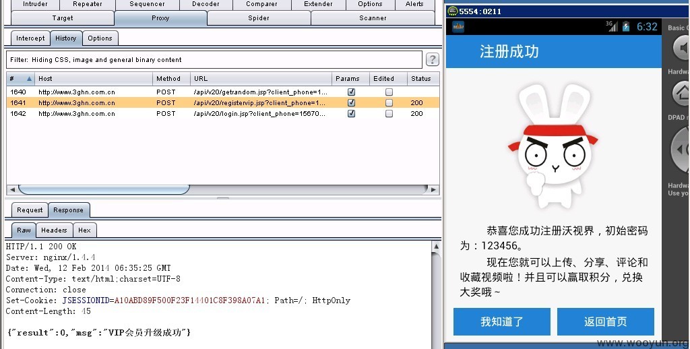Sort by the Params column header
Screen dimensions: 690x349
[350, 79]
